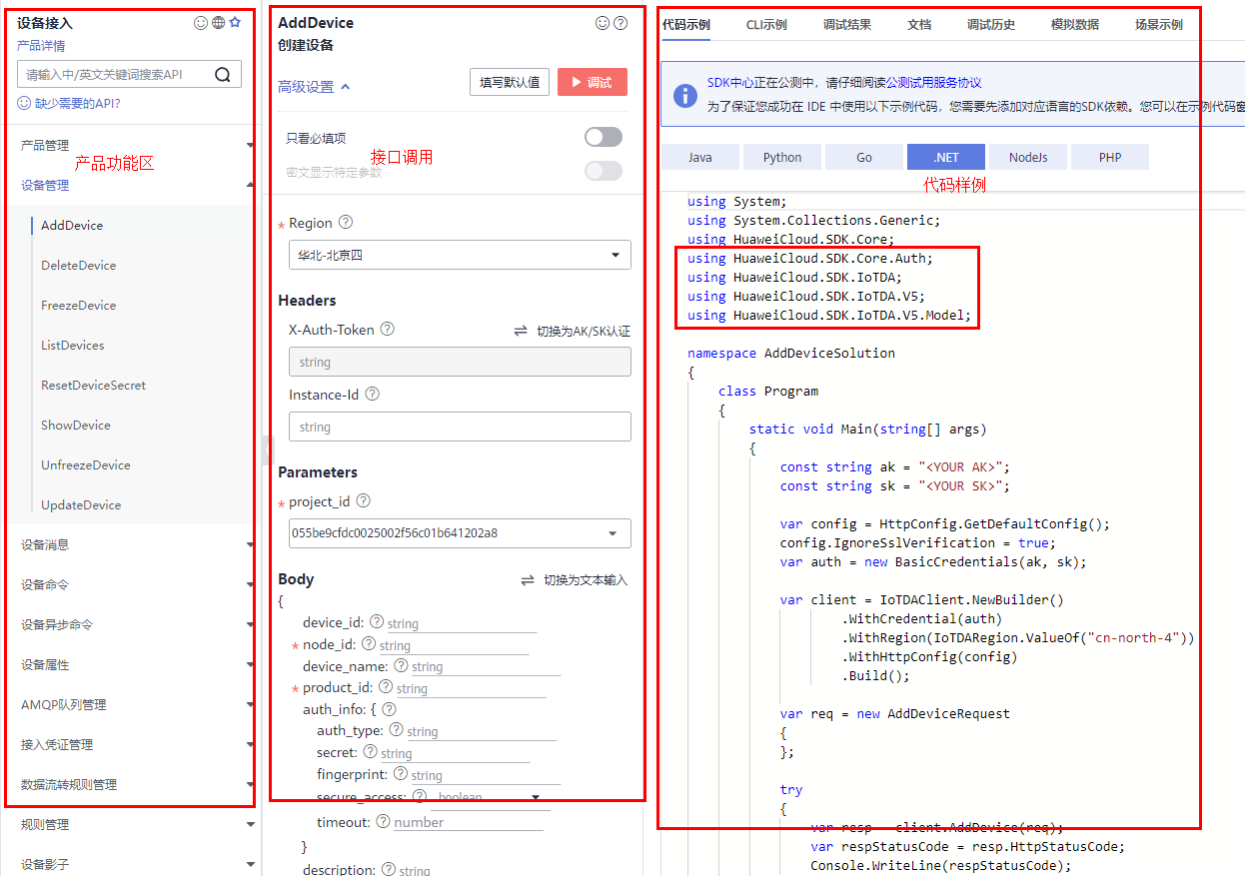Select ResetDeviceSecret API in list
Viewport: 1245px width, 876px height.
pyautogui.click(x=94, y=385)
